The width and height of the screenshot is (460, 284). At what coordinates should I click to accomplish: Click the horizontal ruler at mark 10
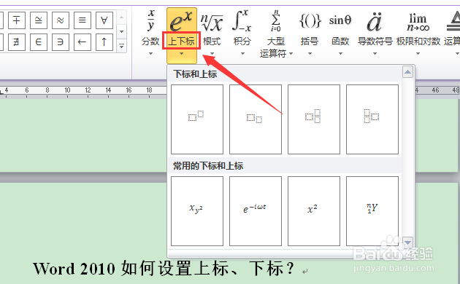click(x=67, y=90)
